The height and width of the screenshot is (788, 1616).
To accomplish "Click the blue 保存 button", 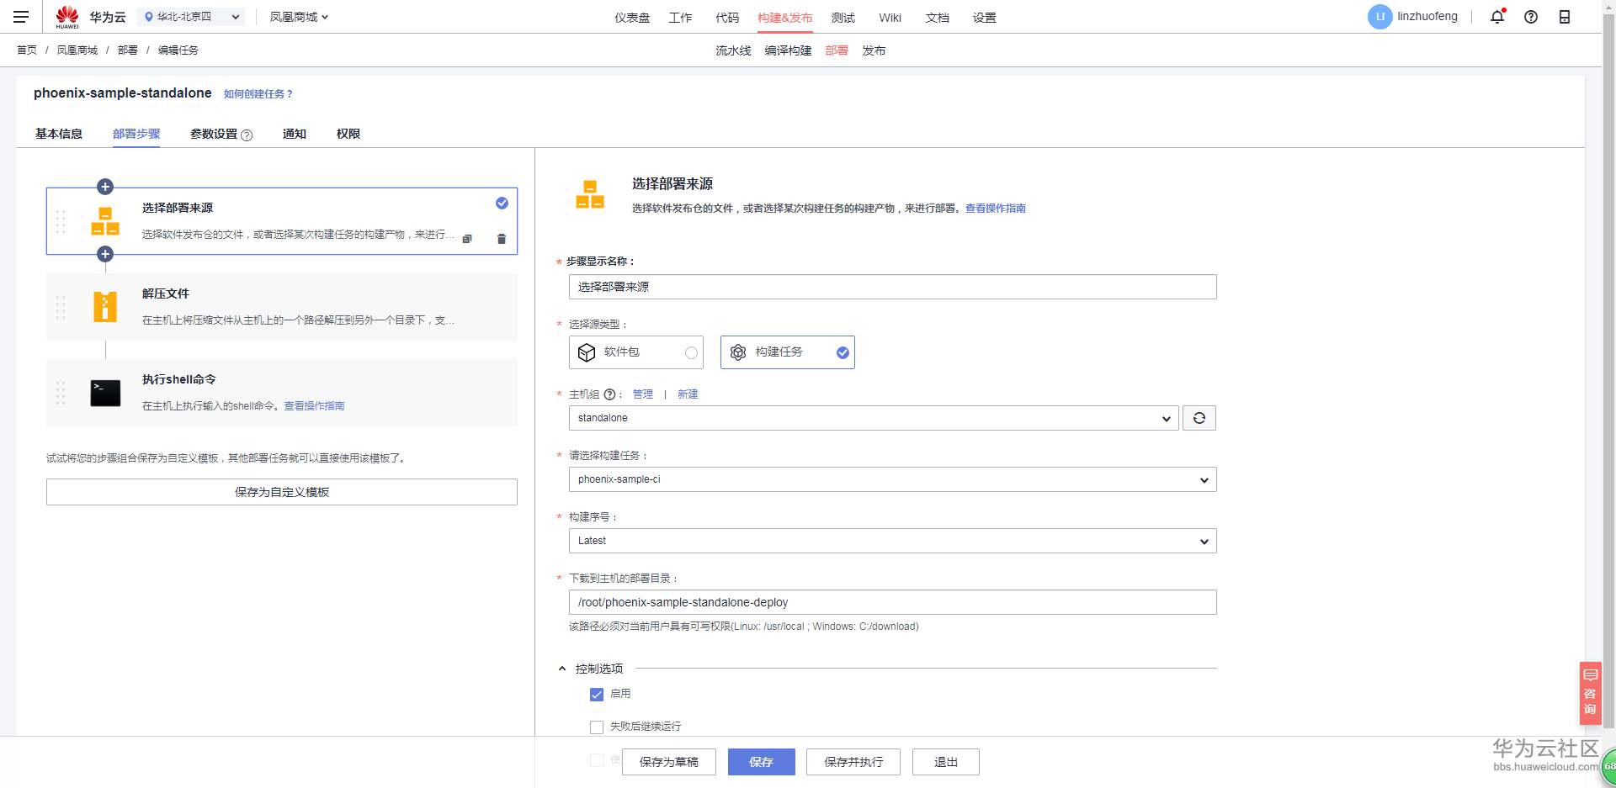I will (x=762, y=762).
